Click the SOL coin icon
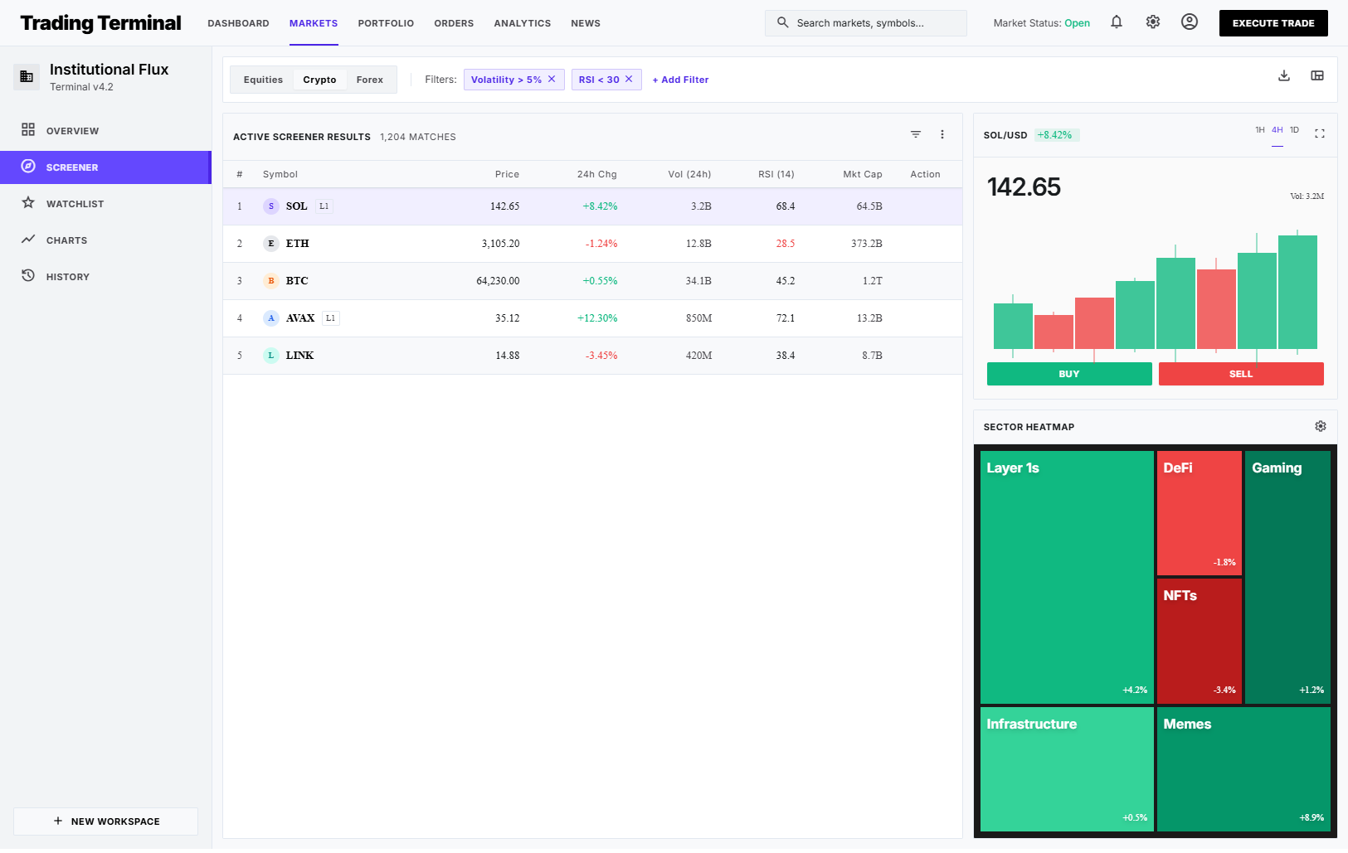 (x=271, y=206)
